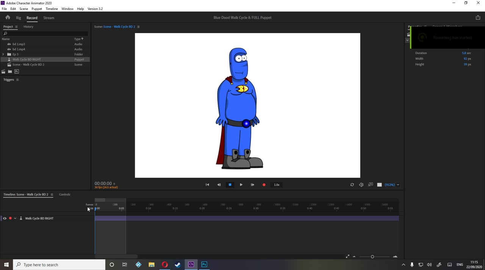Image resolution: width=485 pixels, height=270 pixels.
Task: Toggle the mesh wireframe display icon
Action: tap(361, 185)
